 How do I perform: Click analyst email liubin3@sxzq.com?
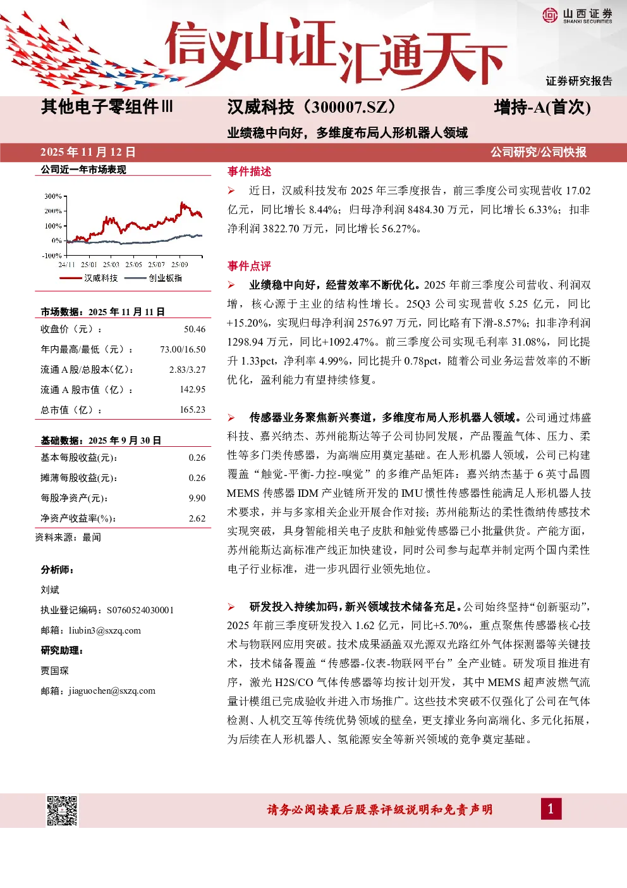(105, 630)
